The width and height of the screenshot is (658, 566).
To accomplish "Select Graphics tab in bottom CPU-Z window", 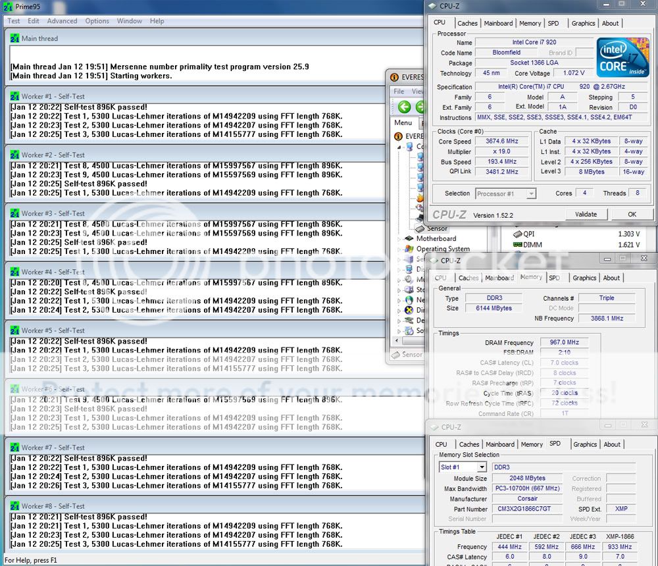I will pos(585,444).
